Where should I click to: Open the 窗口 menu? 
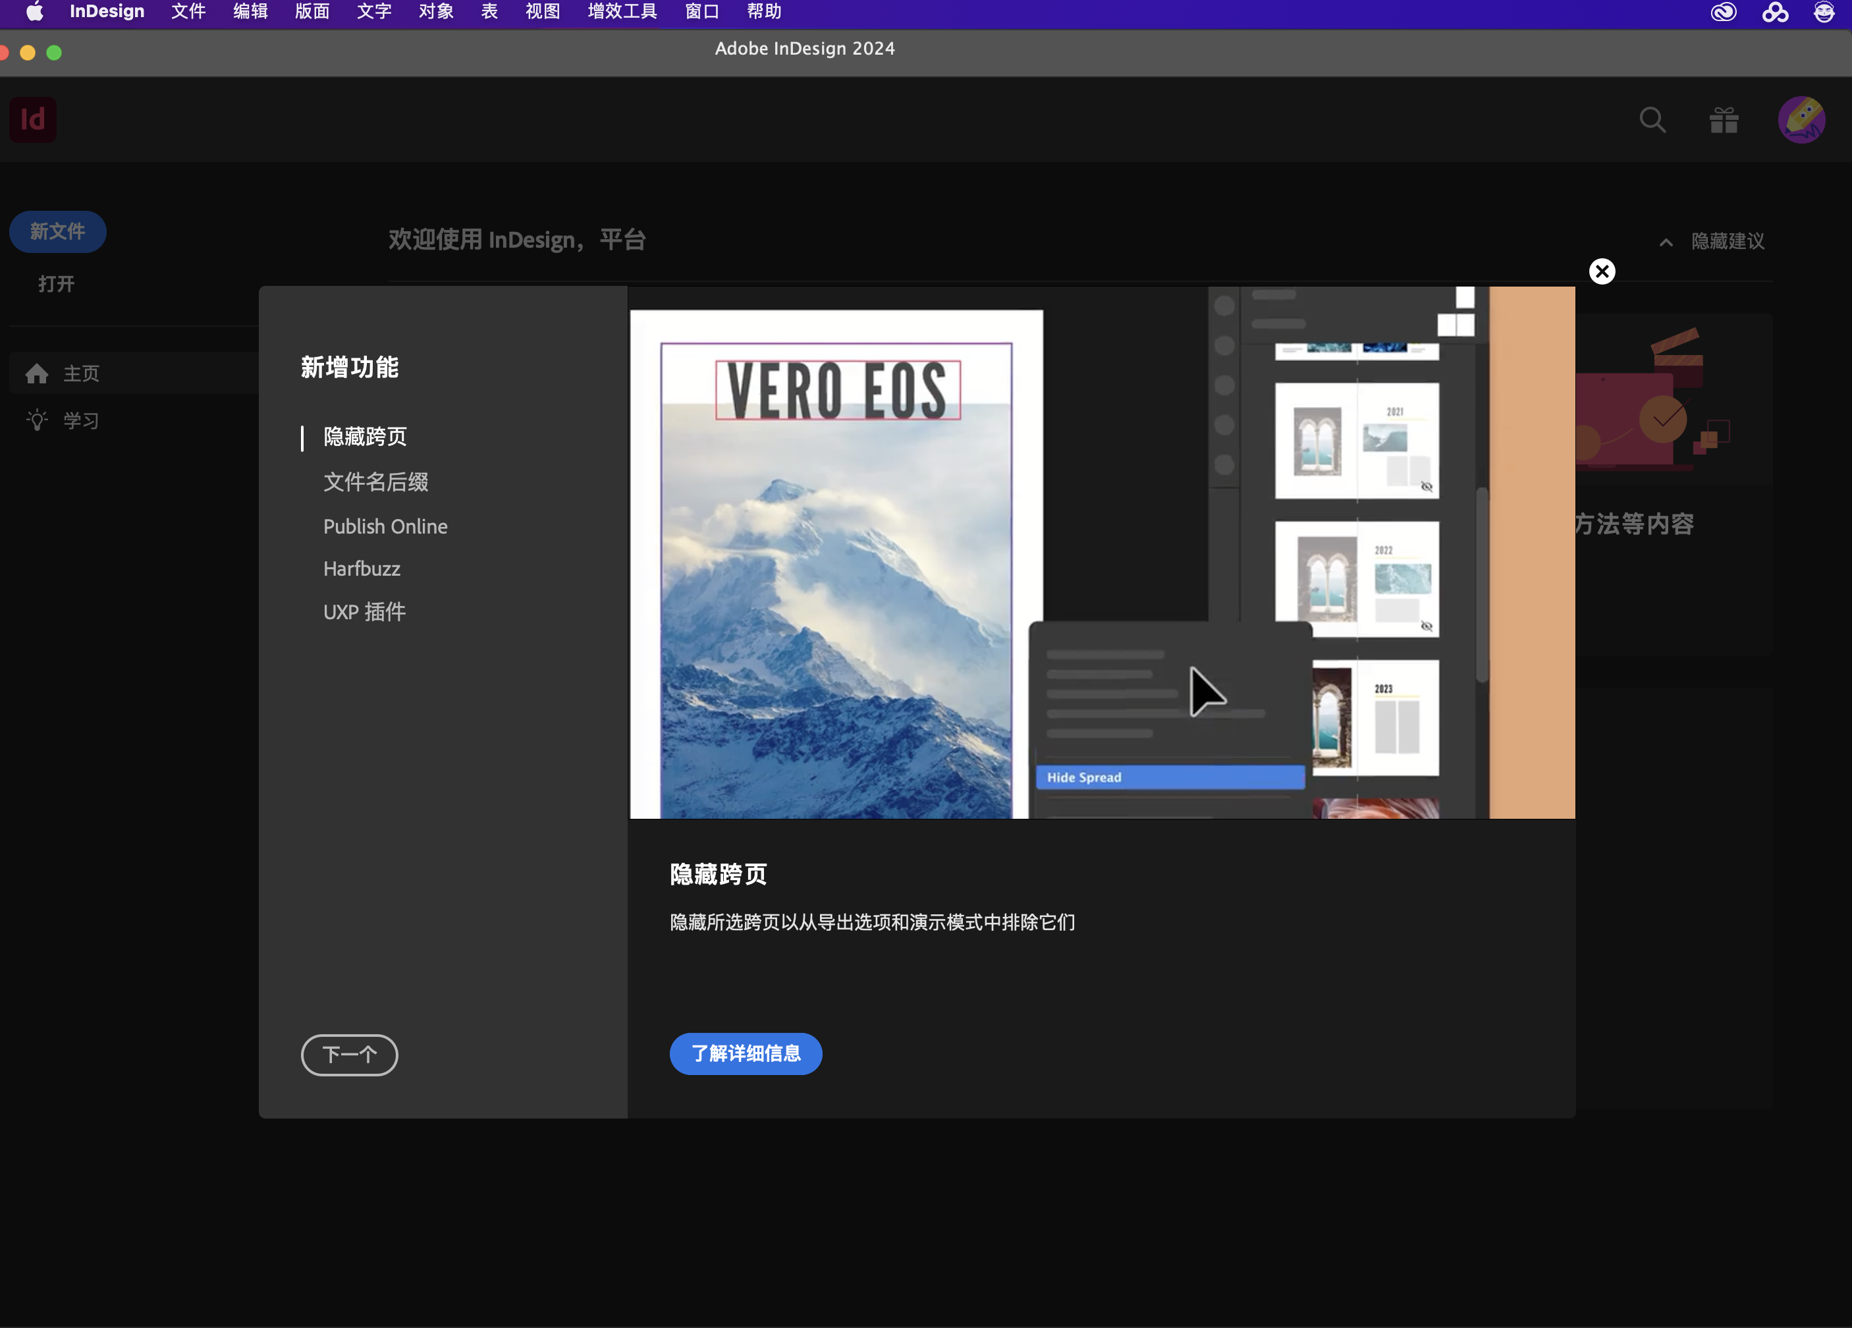(x=701, y=13)
